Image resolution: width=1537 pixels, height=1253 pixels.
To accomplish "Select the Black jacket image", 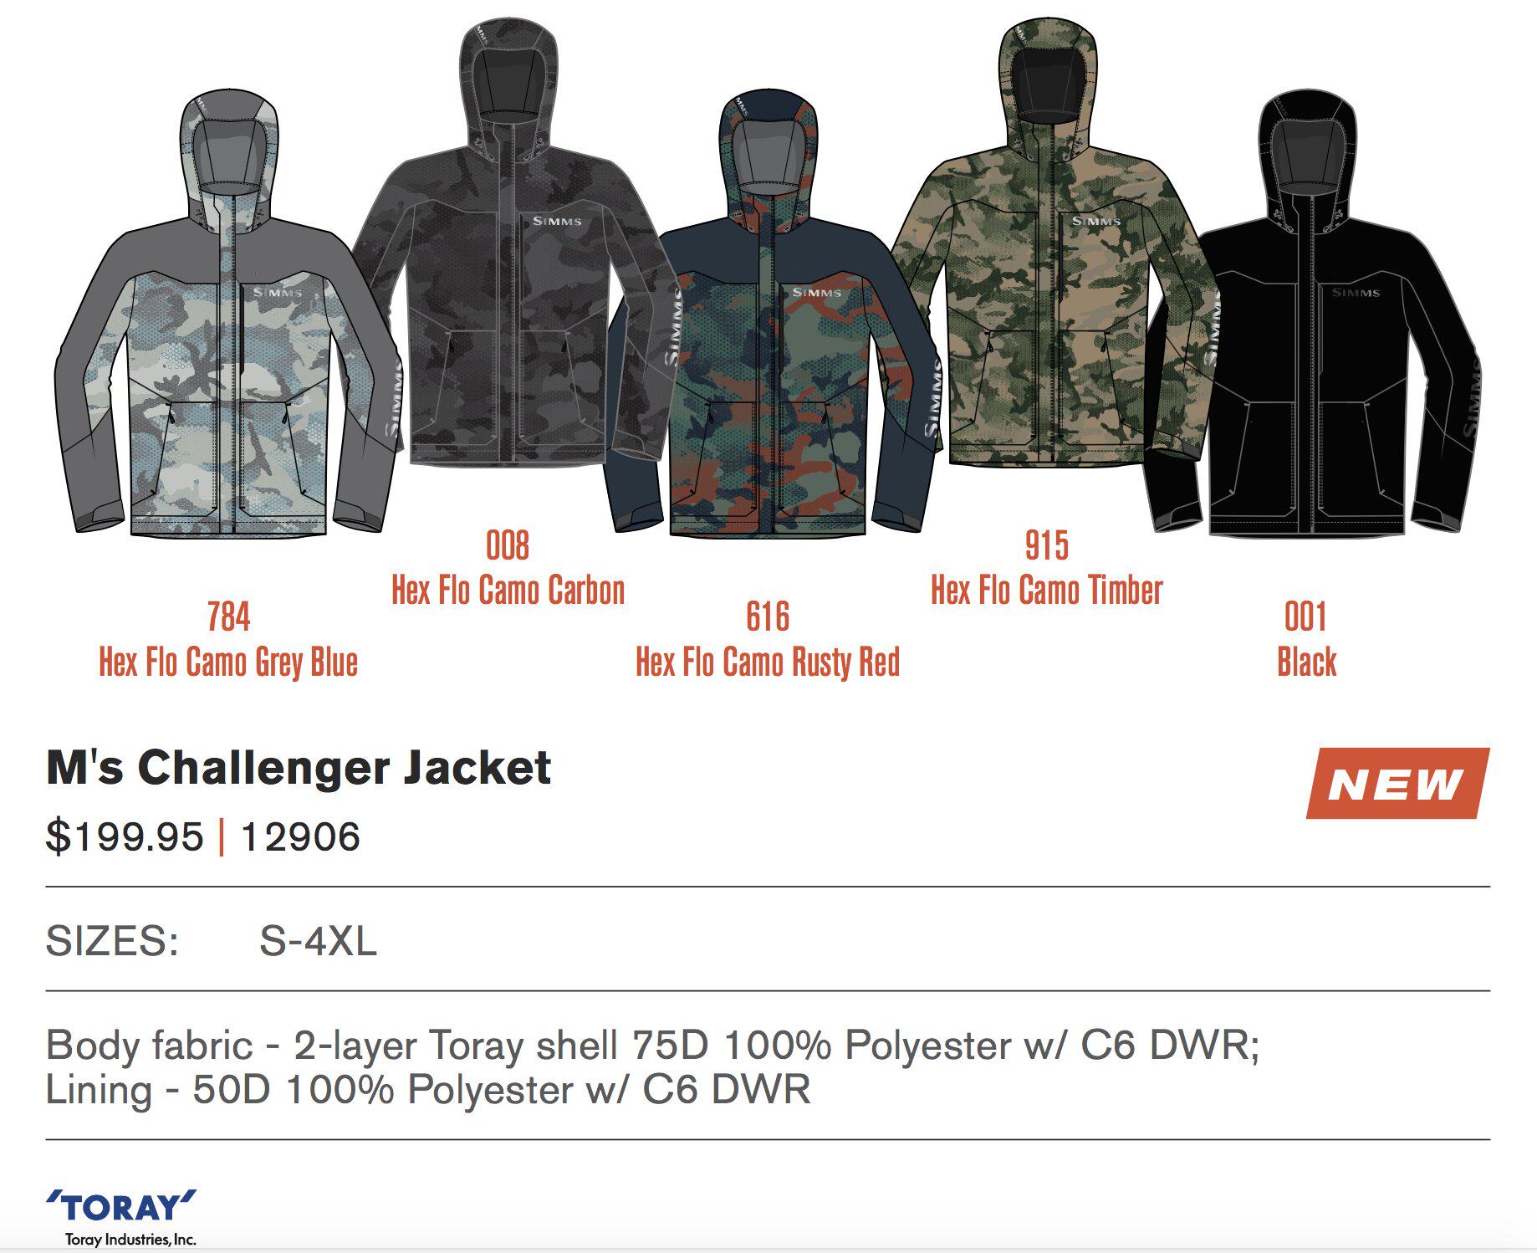I will [x=1313, y=314].
